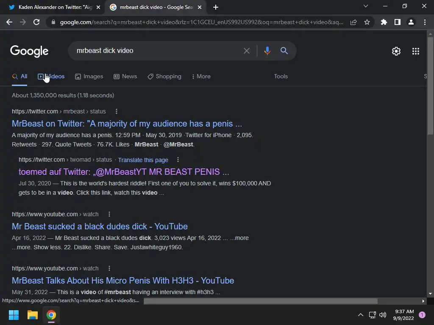This screenshot has width=434, height=325.
Task: Open options for second youtube.com result
Action: [x=109, y=268]
